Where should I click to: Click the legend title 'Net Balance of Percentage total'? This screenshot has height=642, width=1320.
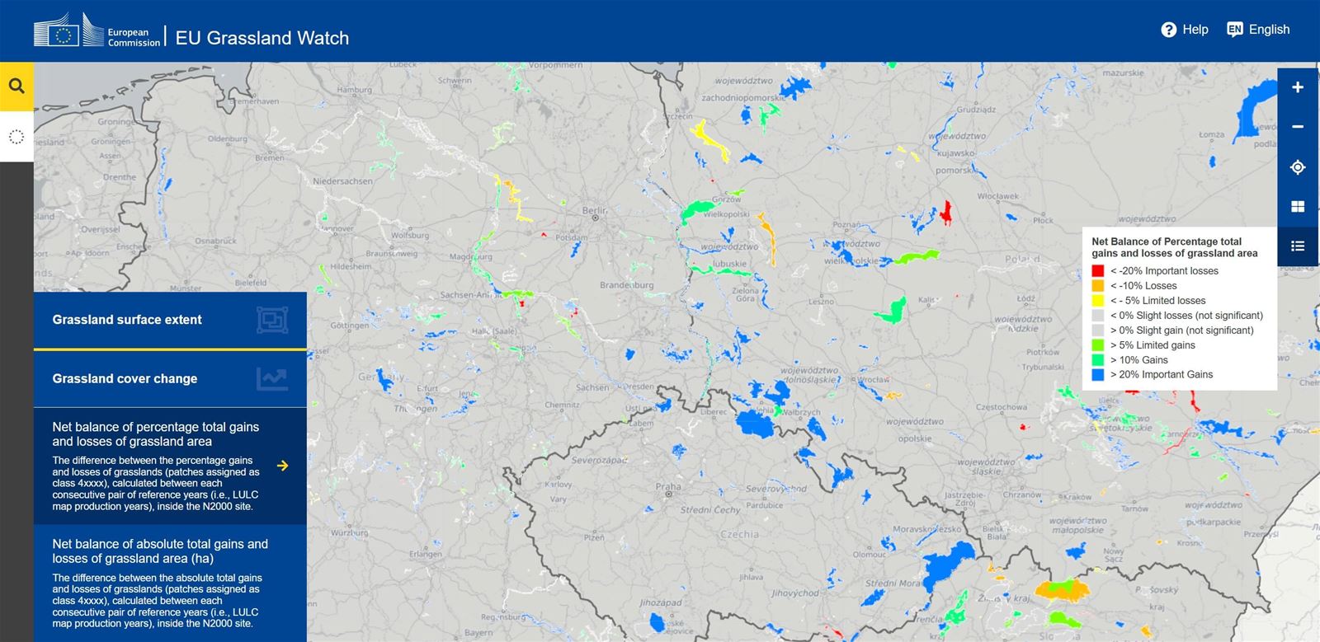[x=1167, y=241]
